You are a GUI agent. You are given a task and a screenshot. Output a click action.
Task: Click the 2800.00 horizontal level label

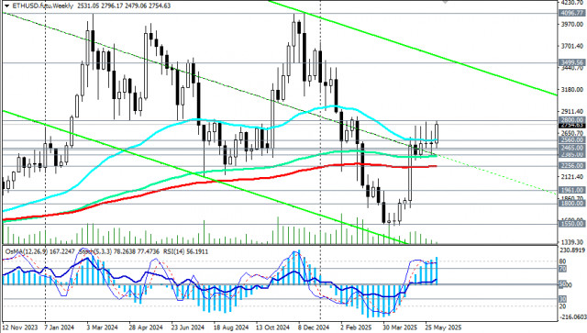[571, 120]
